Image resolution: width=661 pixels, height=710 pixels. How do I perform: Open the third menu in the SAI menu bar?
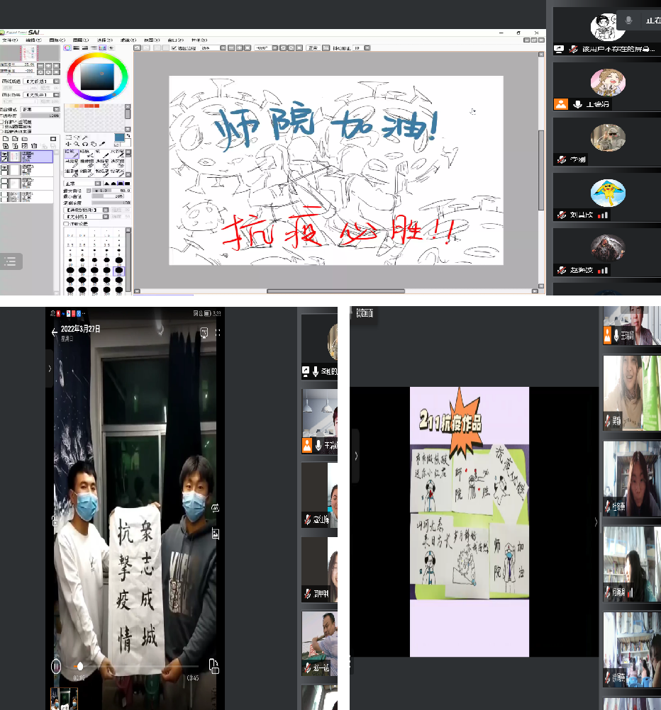click(57, 40)
